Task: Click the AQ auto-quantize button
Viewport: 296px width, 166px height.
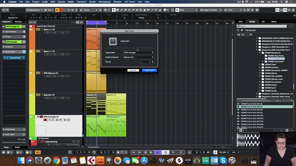Action: [38, 152]
